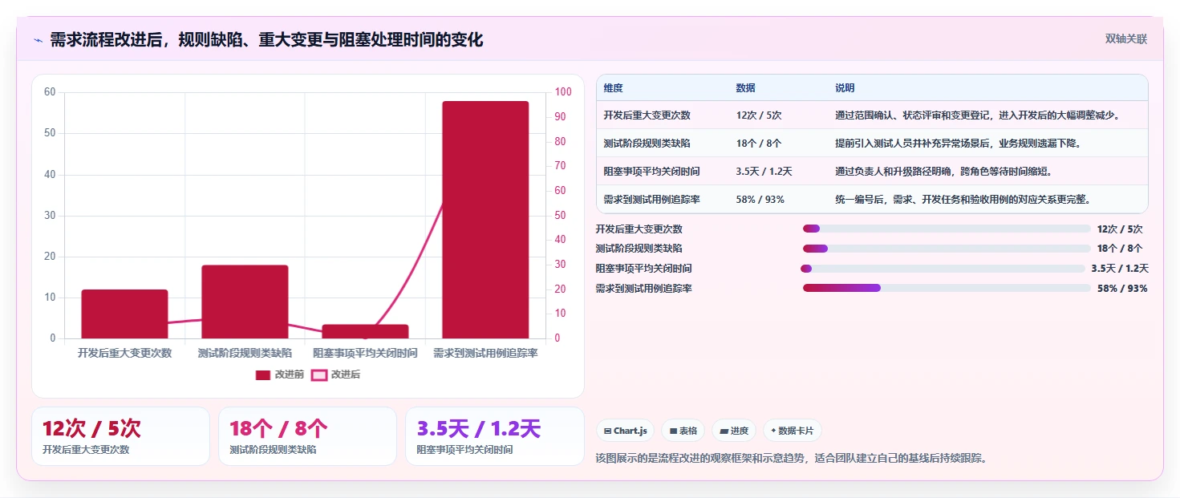Click table cell 18个 / 8个
The width and height of the screenshot is (1180, 498).
(x=758, y=144)
